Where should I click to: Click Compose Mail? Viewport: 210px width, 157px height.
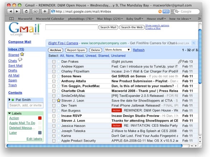(x=20, y=42)
